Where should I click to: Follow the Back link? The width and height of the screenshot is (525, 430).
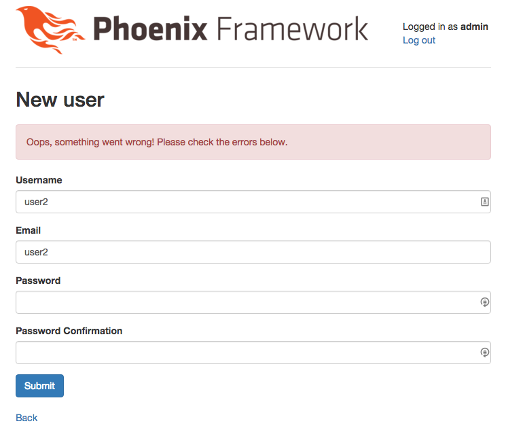[26, 418]
